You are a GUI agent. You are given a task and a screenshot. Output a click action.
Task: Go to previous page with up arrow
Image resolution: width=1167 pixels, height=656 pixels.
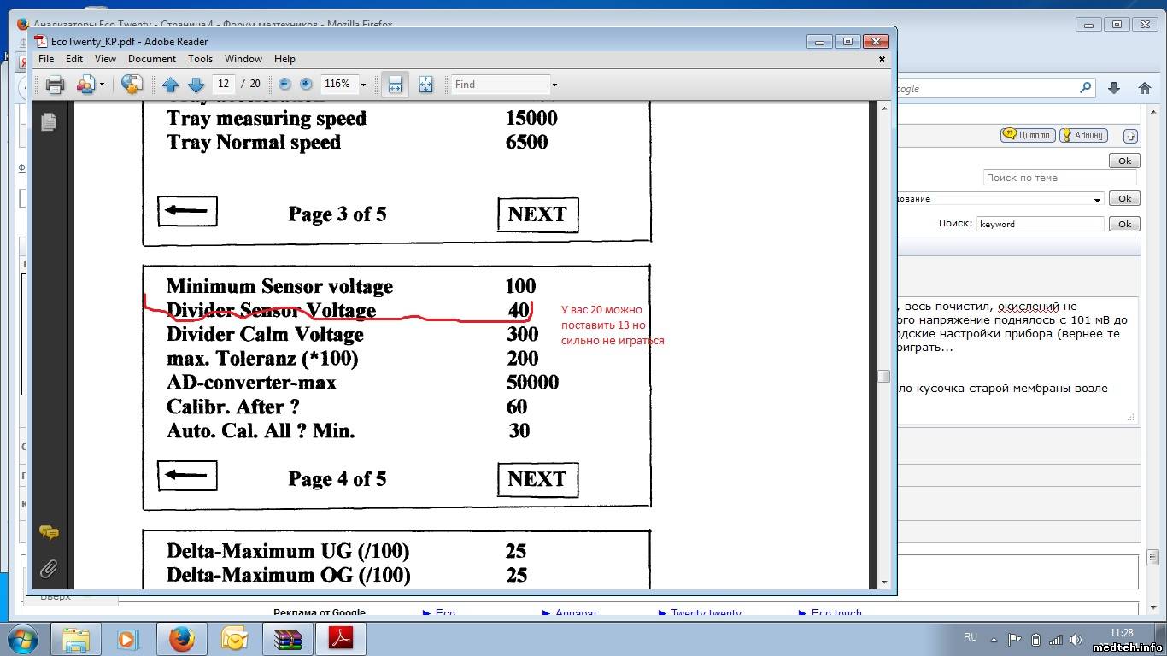click(170, 85)
